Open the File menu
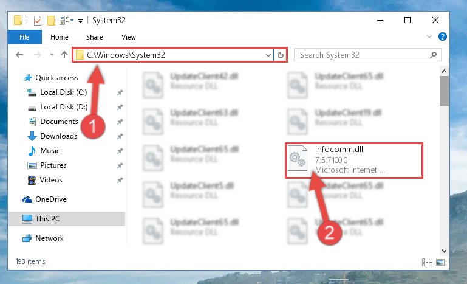This screenshot has height=284, width=467. tap(24, 37)
